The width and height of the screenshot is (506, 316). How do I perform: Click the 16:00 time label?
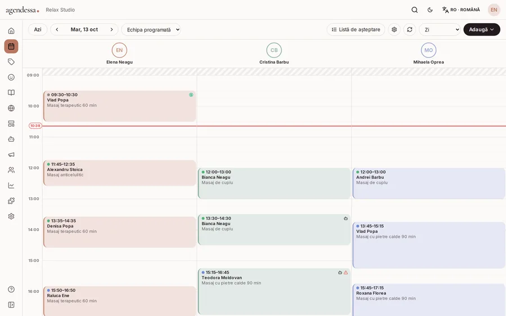(x=34, y=291)
